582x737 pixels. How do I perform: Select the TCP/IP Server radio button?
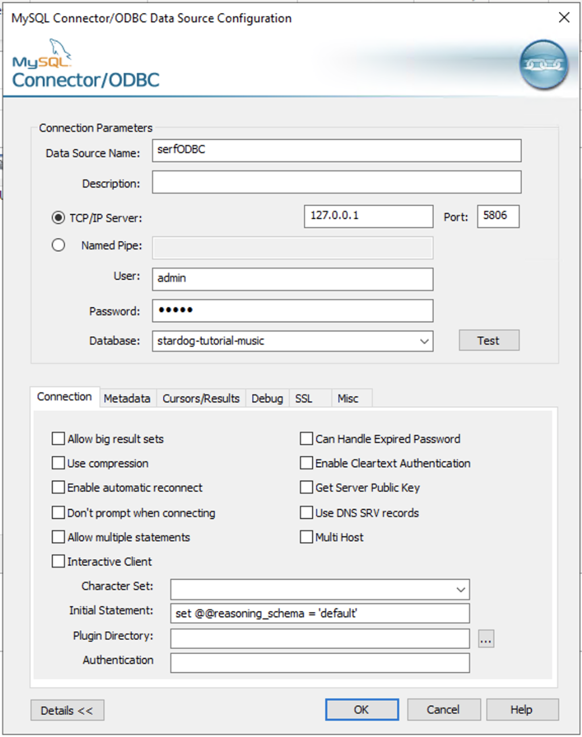point(58,217)
